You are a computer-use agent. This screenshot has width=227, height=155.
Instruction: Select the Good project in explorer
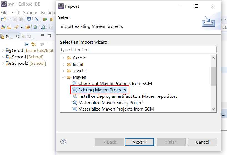click(30, 50)
